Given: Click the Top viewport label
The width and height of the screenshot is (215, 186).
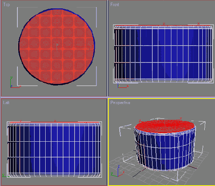Looking at the screenshot, I should click(x=6, y=4).
